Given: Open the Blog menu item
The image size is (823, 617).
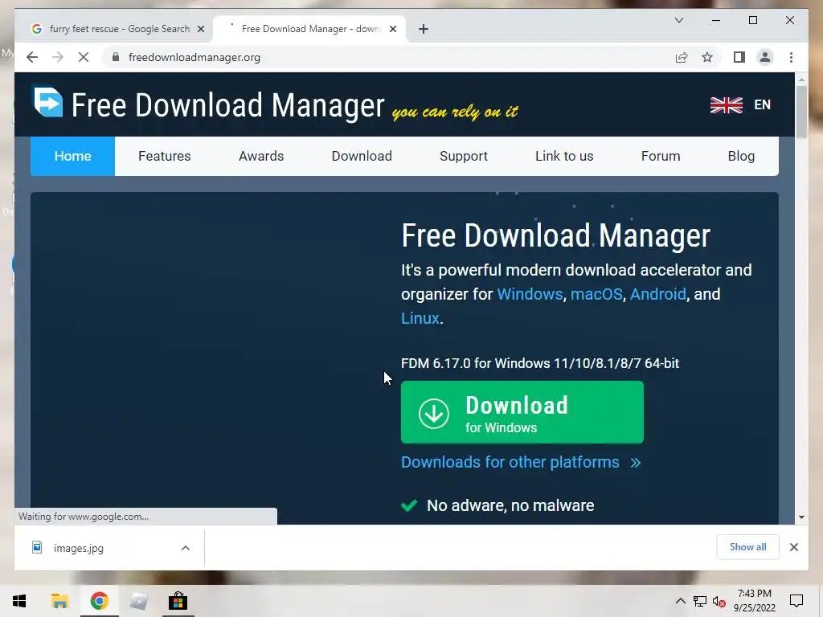Looking at the screenshot, I should tap(741, 156).
